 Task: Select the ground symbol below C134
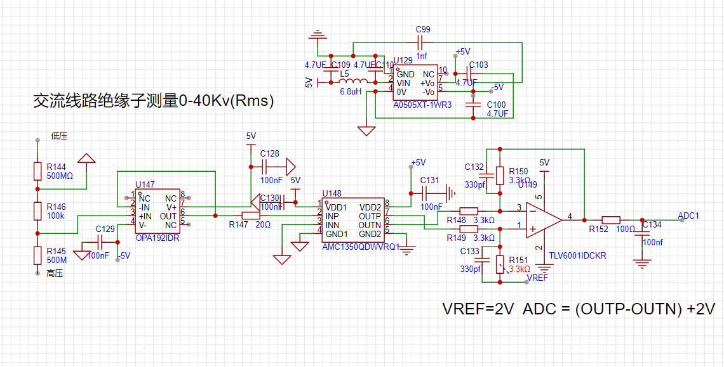[642, 265]
